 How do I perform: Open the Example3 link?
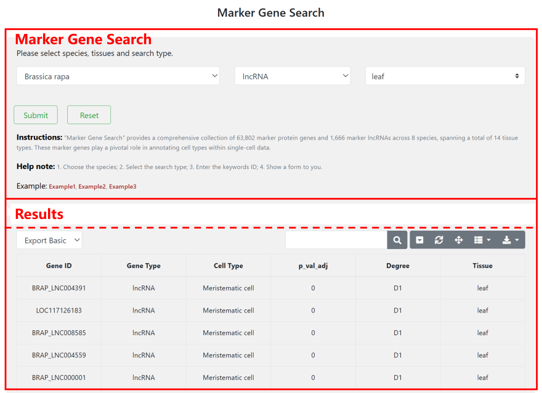123,186
